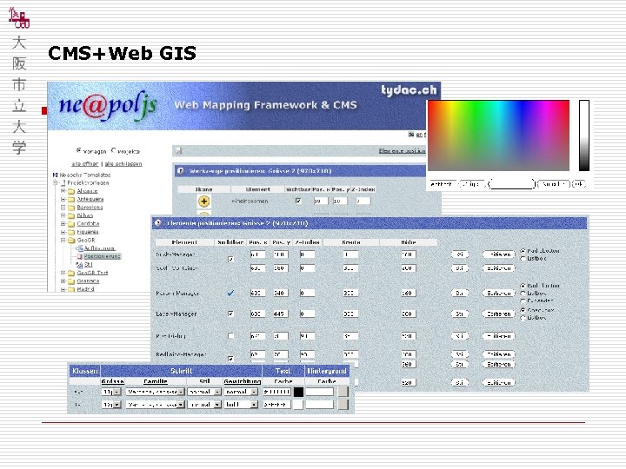
Task: Open the normal Gewichtung dropdown in 11pt row
Action: tap(241, 392)
